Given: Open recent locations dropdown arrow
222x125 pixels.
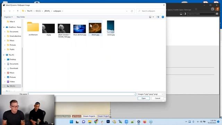Looking at the screenshot, I should coord(14,11).
